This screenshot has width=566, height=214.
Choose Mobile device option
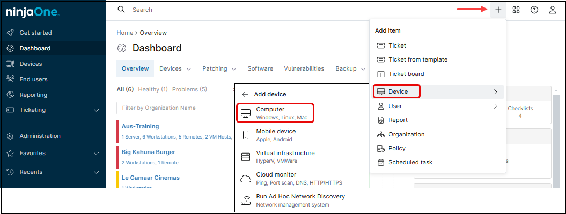tap(276, 135)
